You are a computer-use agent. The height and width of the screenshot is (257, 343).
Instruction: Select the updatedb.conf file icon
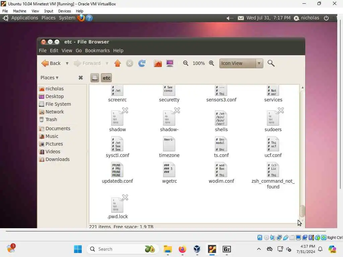click(x=118, y=170)
